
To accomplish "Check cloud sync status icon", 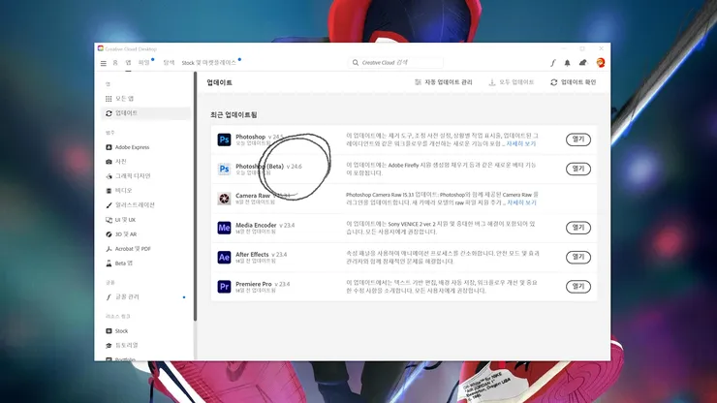I will 582,63.
